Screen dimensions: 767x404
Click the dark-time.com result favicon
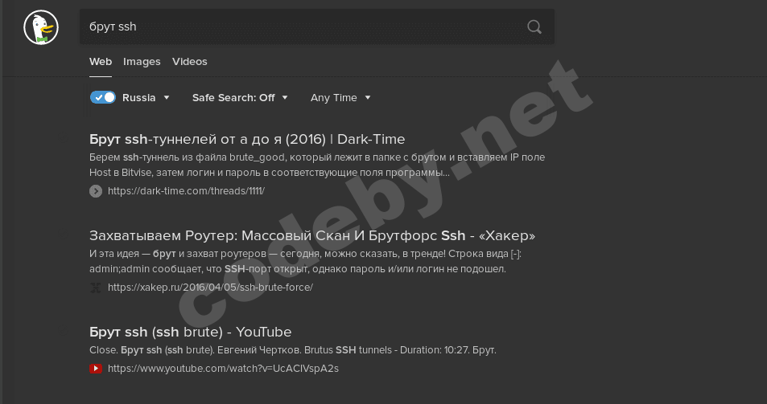coord(96,191)
